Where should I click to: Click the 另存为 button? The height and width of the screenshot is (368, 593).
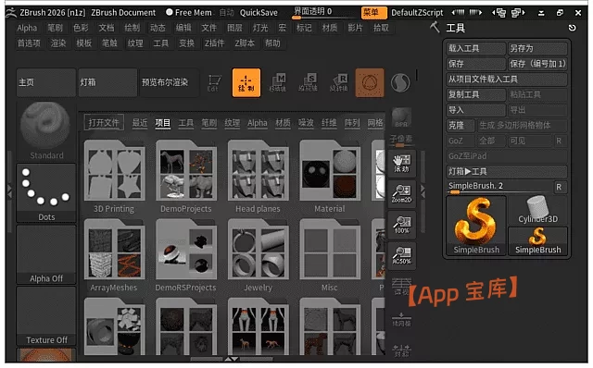click(x=537, y=48)
